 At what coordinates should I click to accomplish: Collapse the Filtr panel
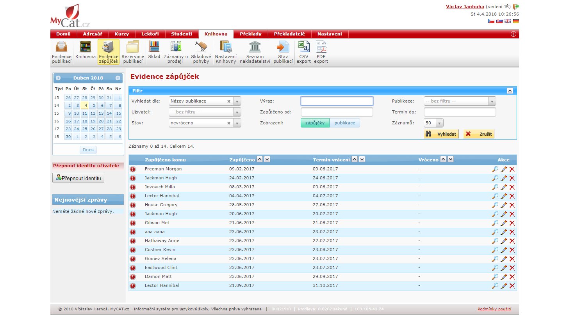point(510,90)
